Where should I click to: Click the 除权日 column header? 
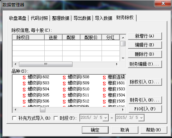[x=28, y=37]
